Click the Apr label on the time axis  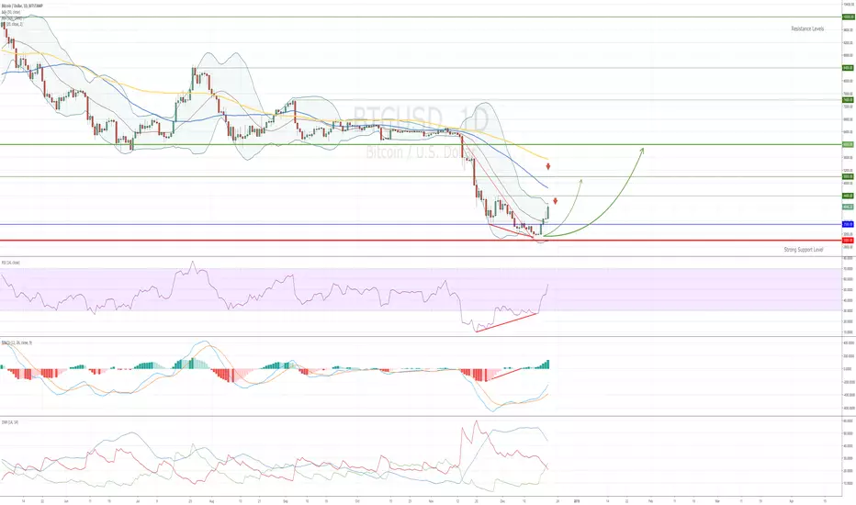click(791, 500)
